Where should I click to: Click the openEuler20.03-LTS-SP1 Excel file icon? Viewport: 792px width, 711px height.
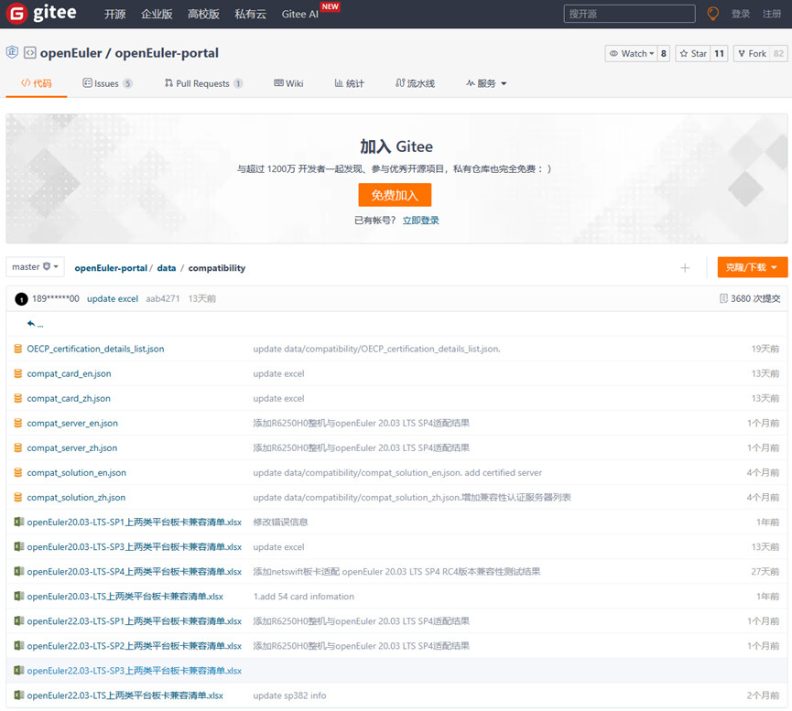pos(18,522)
